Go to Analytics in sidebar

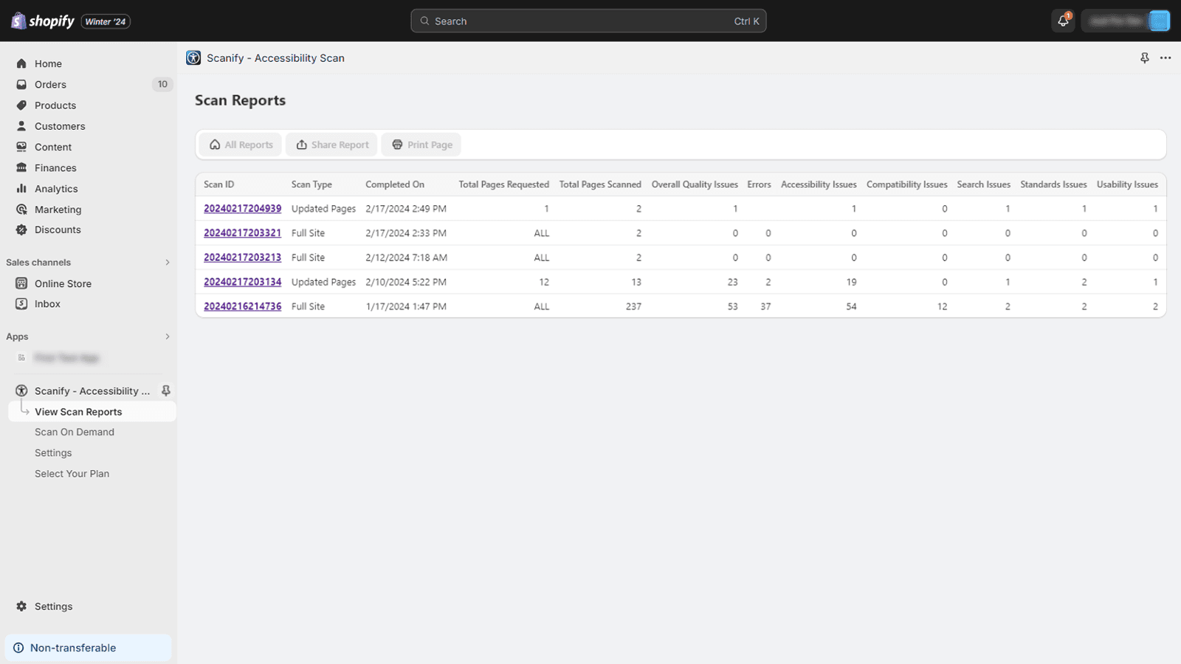(56, 189)
